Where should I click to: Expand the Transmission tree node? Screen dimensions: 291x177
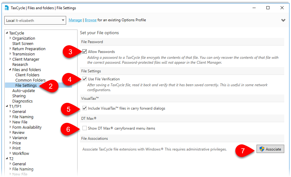10,54
